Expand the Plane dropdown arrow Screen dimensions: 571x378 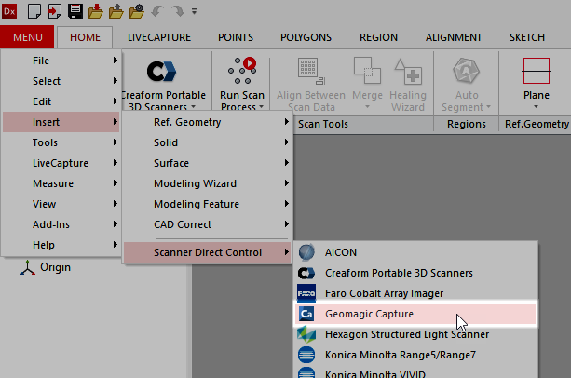[536, 107]
